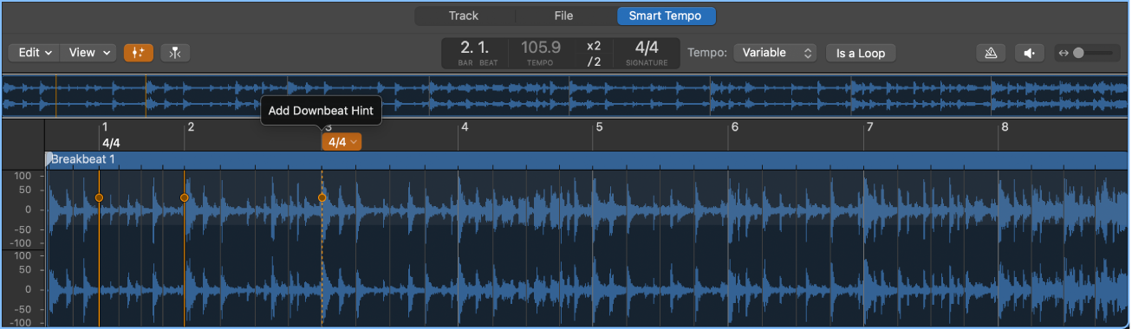This screenshot has width=1132, height=329.
Task: Click the orange downbeat handle at bar 2
Action: tap(184, 197)
